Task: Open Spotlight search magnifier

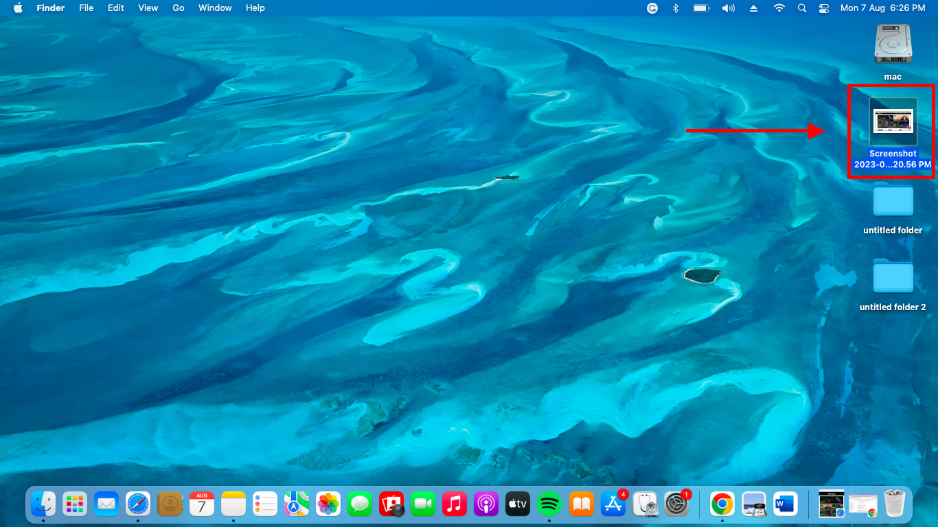Action: tap(802, 8)
